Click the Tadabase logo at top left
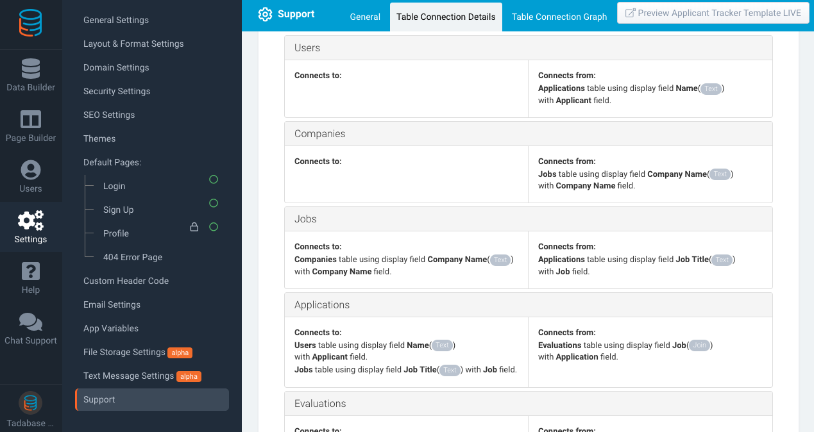814x432 pixels. pyautogui.click(x=30, y=24)
